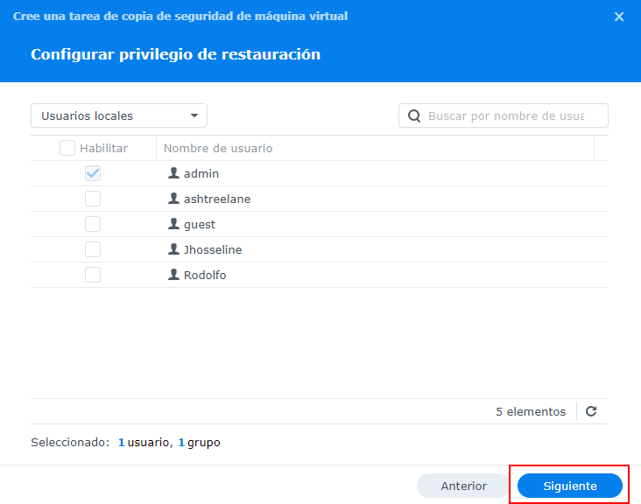Screen dimensions: 641x504
Task: Enable the checkbox for ashtreelane
Action: [x=93, y=199]
